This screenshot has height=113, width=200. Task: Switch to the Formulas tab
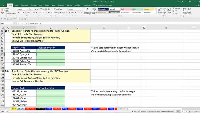pyautogui.click(x=34, y=5)
